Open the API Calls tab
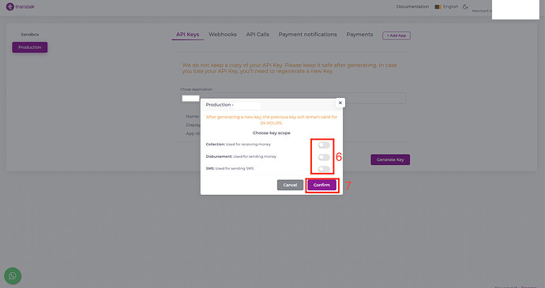Viewport: 545px width, 288px height. [x=257, y=35]
